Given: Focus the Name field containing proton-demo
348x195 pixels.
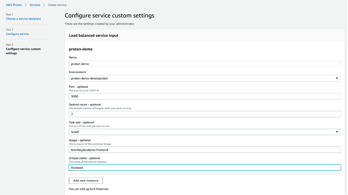Looking at the screenshot, I should [x=204, y=64].
